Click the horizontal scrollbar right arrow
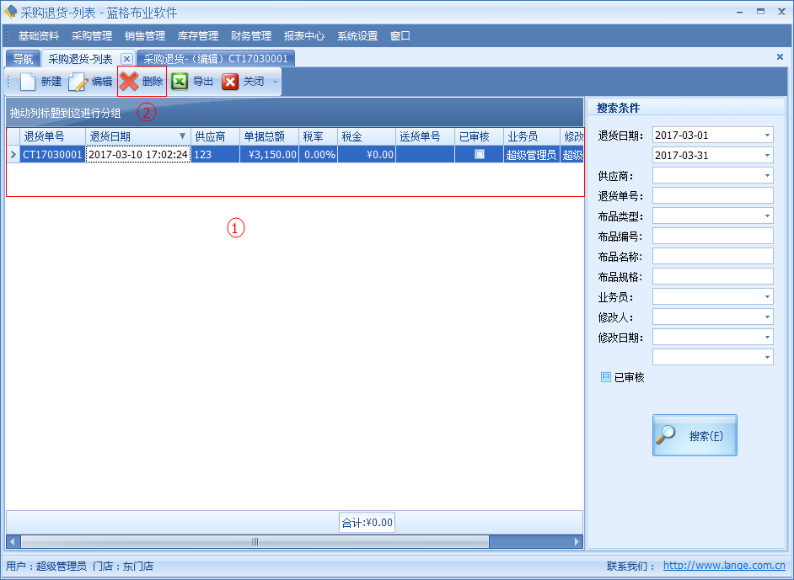 577,541
